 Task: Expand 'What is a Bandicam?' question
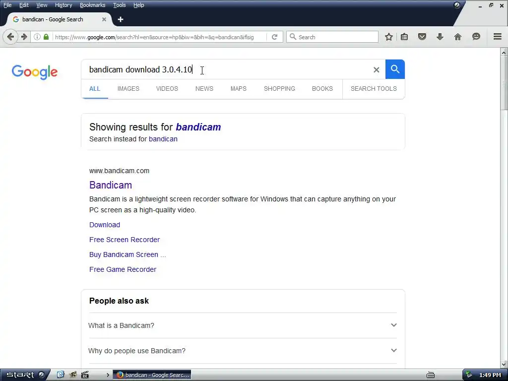[x=243, y=325]
